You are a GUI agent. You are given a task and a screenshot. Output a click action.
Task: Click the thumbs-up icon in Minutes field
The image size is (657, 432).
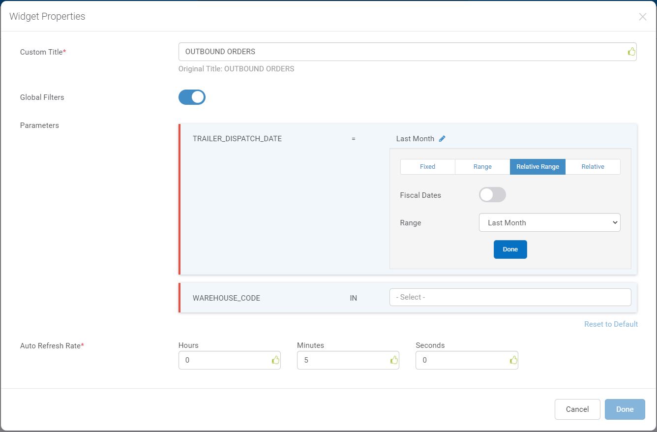[x=394, y=360]
